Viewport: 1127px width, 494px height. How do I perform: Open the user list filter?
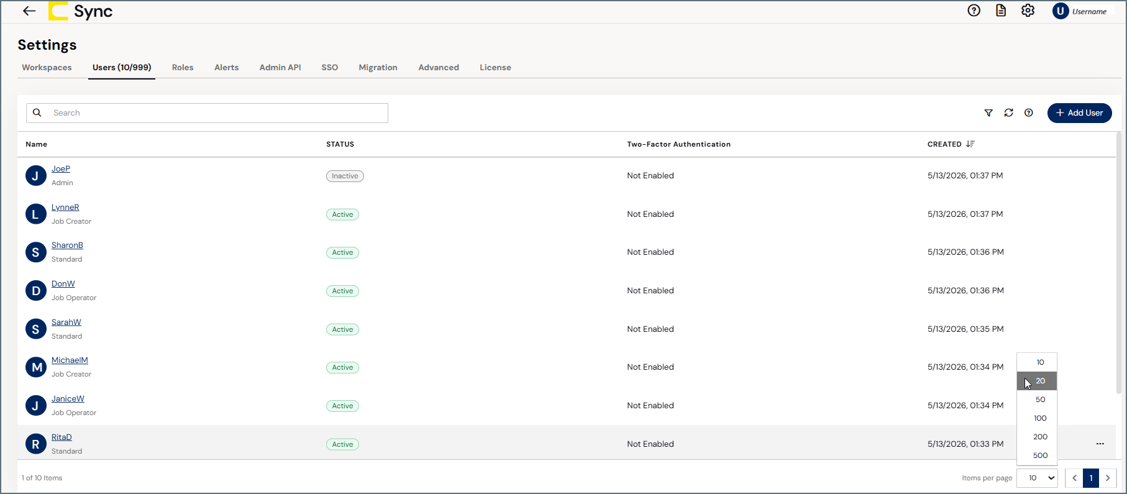[988, 113]
